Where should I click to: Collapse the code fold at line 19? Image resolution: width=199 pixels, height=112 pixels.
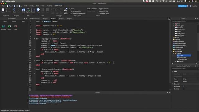click(x=35, y=60)
